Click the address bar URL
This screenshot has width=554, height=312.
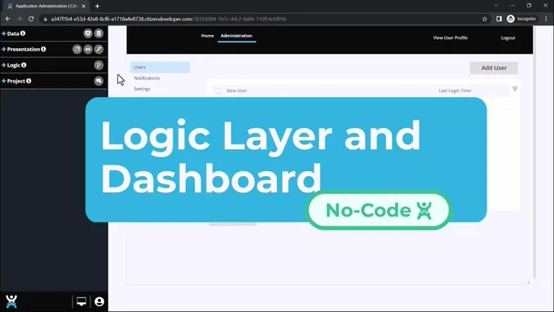(x=169, y=19)
